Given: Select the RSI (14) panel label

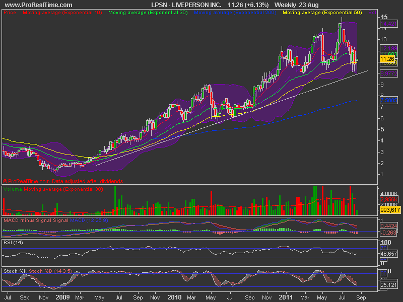Looking at the screenshot, I should 13,243.
